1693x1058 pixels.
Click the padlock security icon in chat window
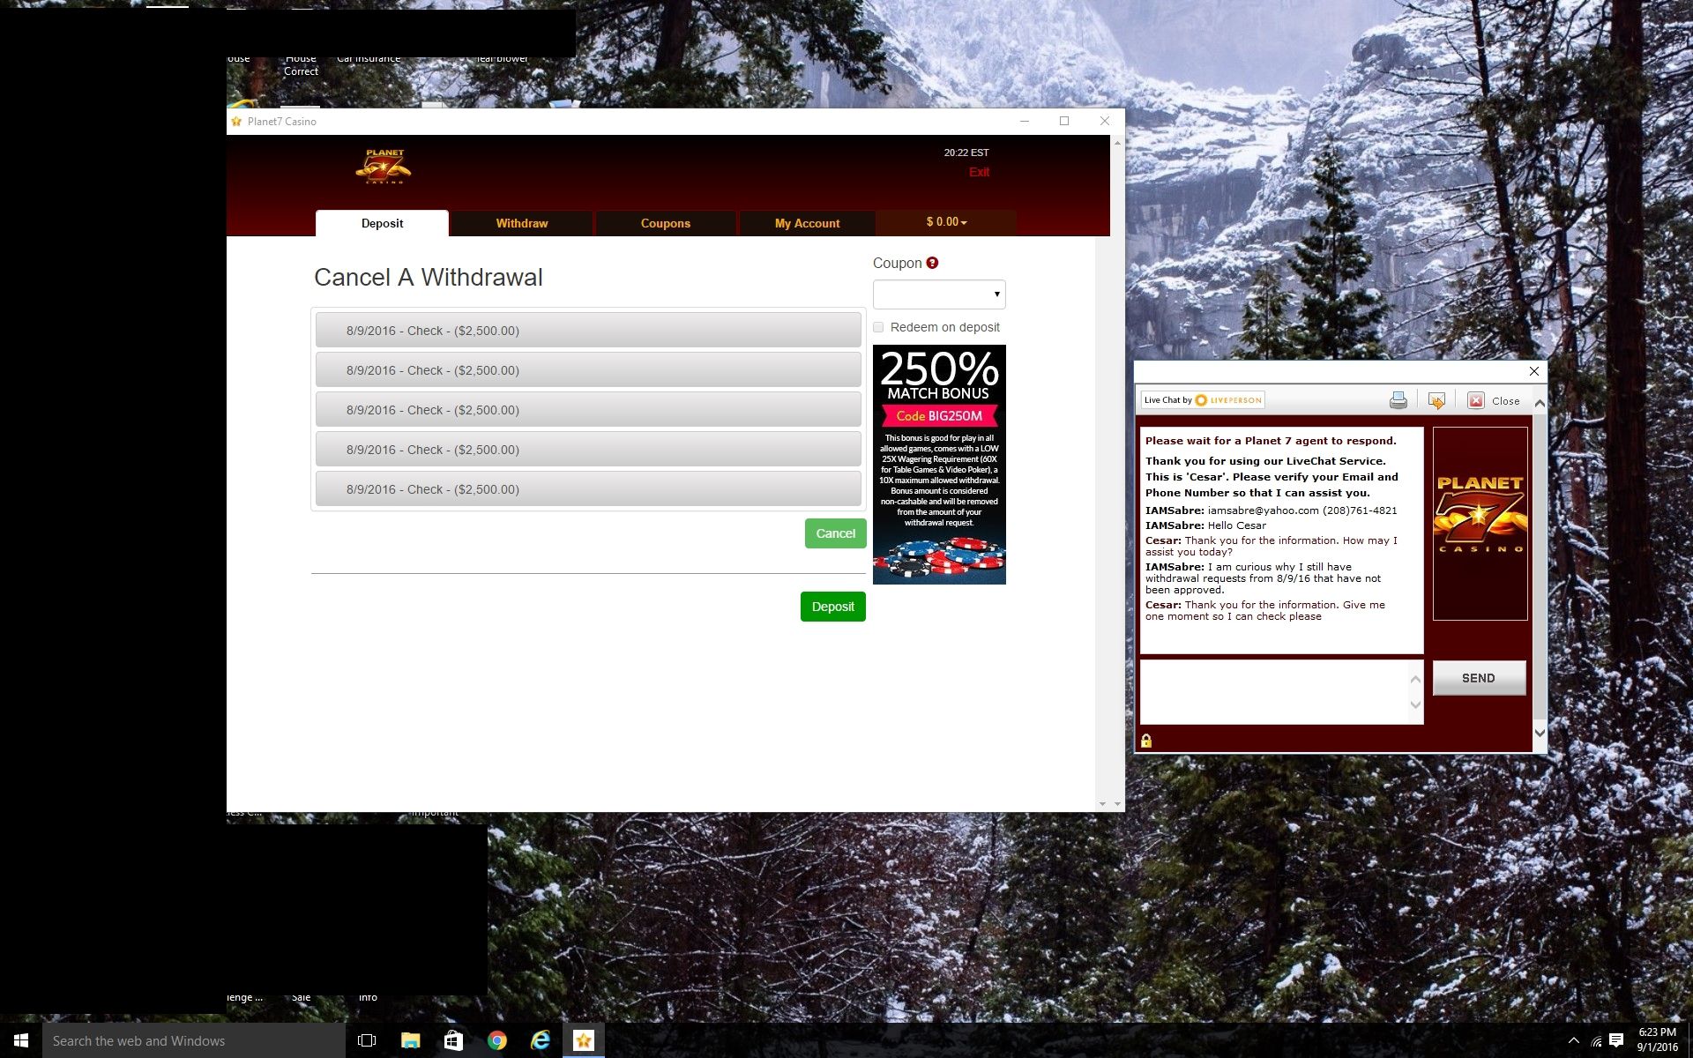pos(1146,741)
